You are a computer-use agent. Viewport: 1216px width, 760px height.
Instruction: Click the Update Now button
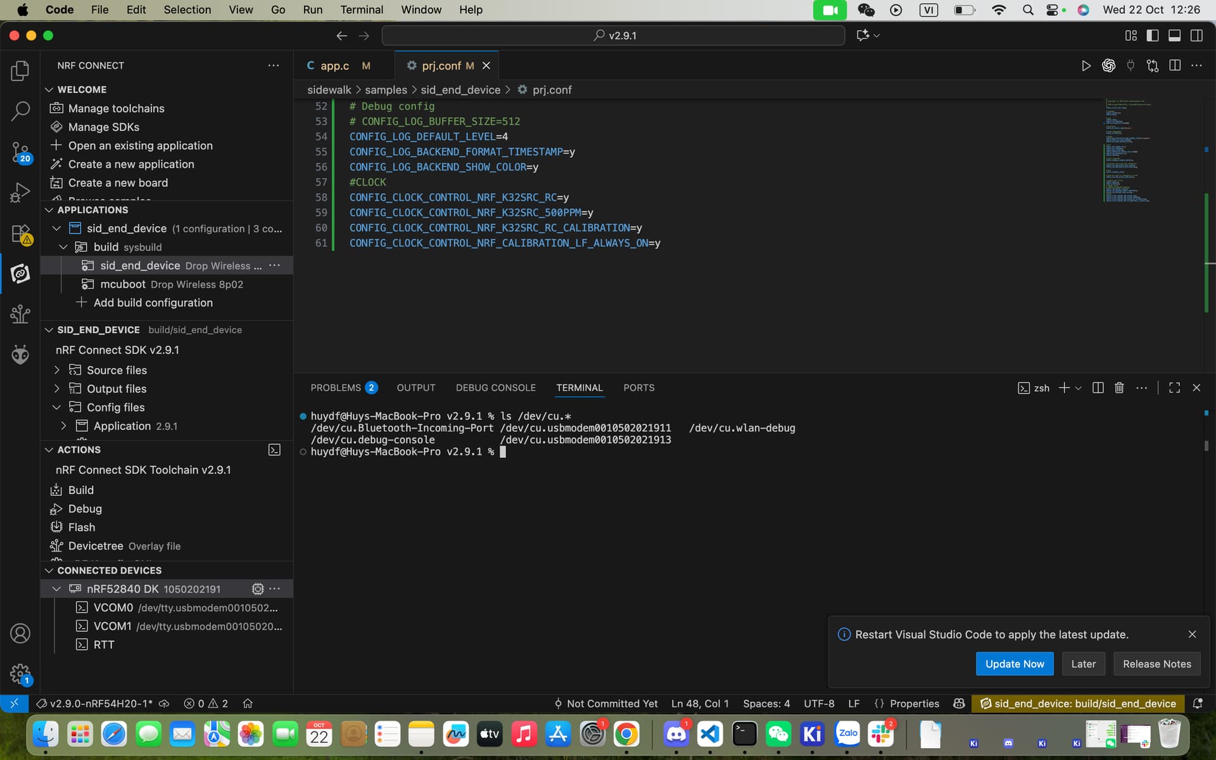[x=1014, y=664]
